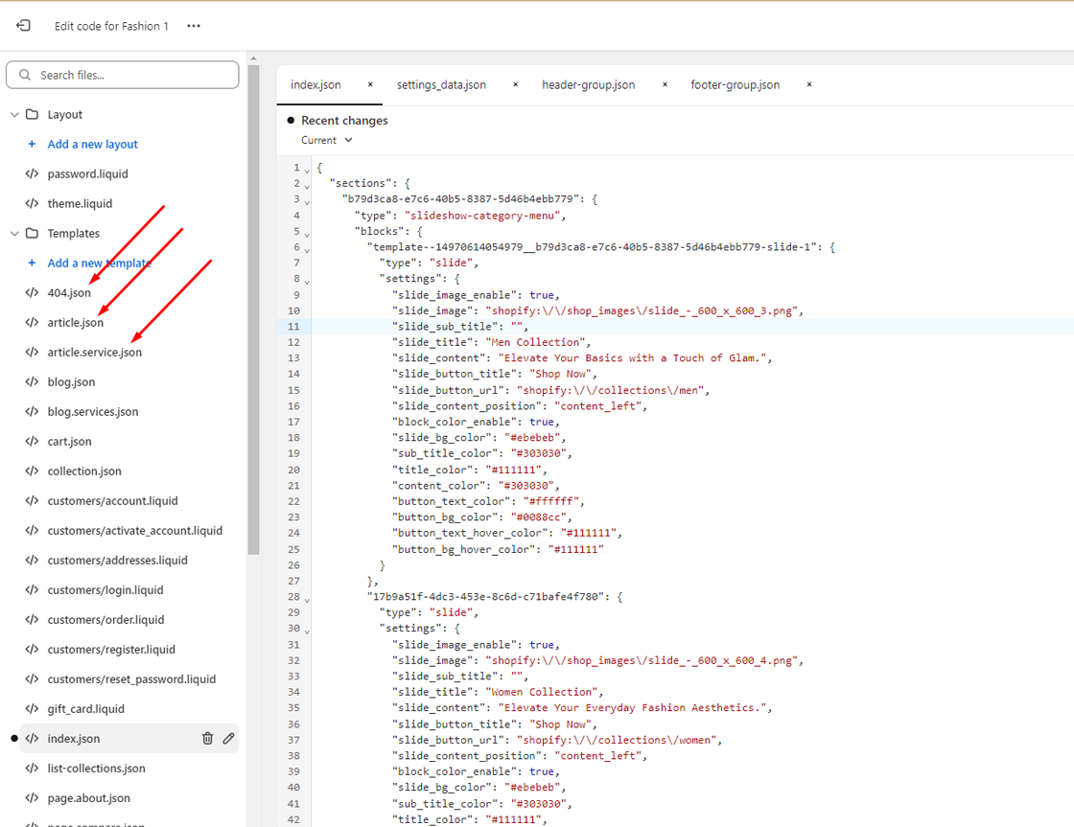Click the file list vertical scrollbar

click(x=253, y=307)
